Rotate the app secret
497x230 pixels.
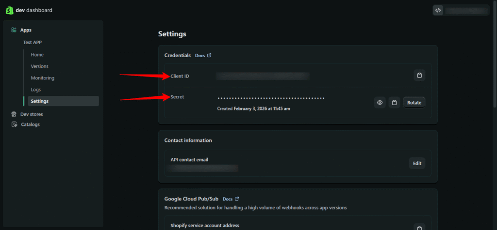point(414,103)
